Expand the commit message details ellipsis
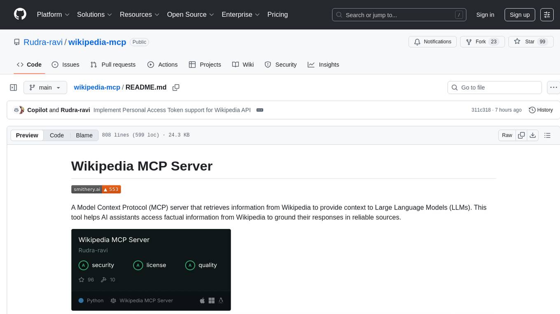 tap(259, 110)
